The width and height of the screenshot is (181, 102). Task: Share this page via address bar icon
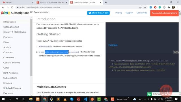[141, 7]
